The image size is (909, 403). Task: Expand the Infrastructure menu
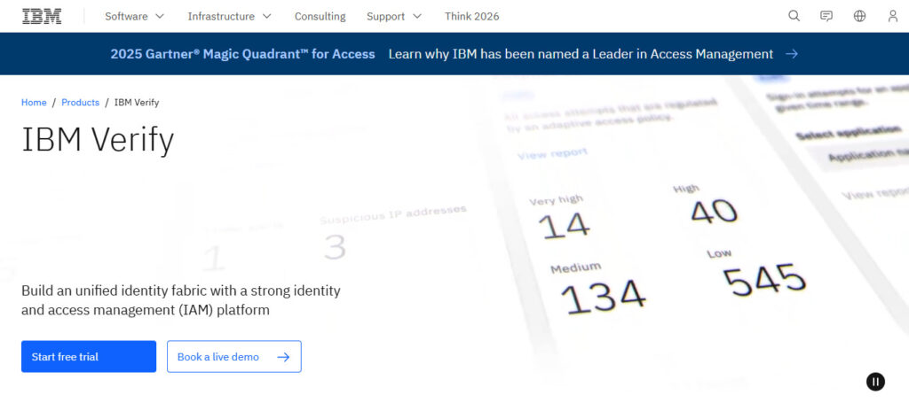230,16
